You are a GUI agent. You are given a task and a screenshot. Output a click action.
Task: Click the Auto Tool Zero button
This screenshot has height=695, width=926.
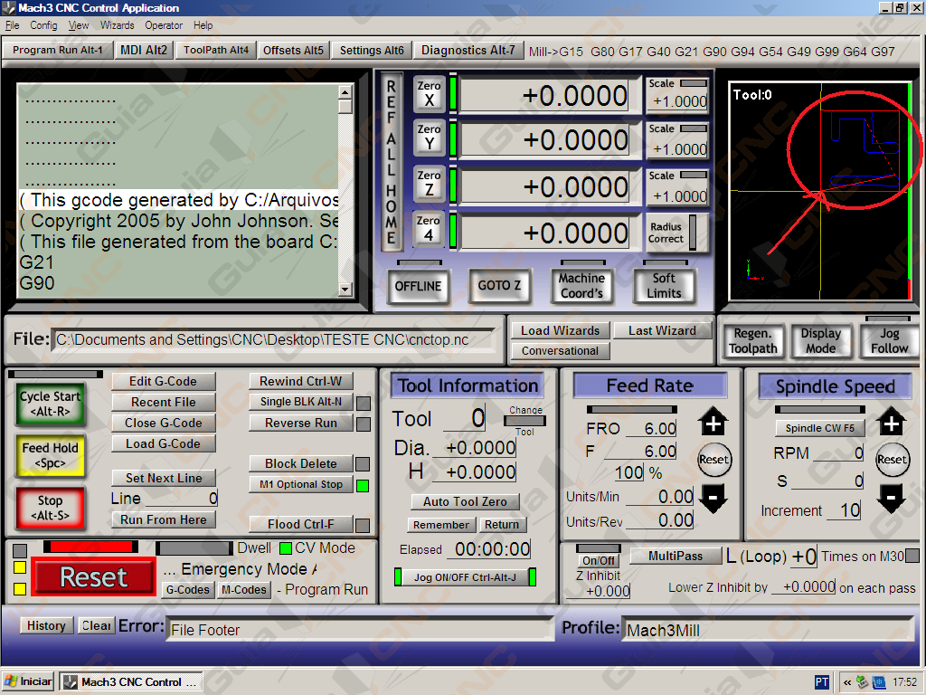click(465, 501)
